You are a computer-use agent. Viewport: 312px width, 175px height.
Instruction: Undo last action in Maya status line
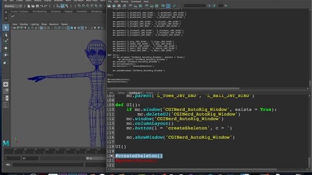[x=41, y=6]
